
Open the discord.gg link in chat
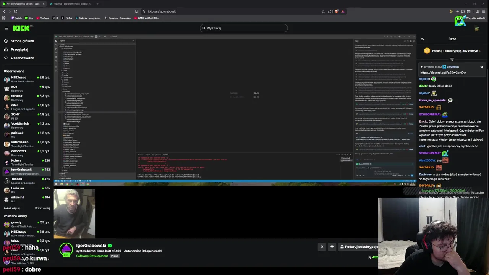point(443,73)
